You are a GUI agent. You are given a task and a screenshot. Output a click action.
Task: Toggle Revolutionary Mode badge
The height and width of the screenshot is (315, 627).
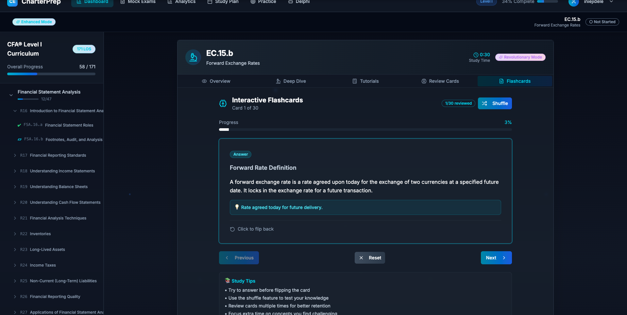point(520,57)
